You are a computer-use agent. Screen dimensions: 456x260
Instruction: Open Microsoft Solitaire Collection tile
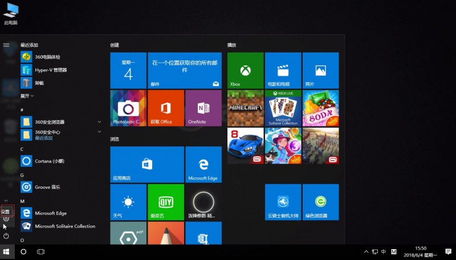pyautogui.click(x=283, y=108)
